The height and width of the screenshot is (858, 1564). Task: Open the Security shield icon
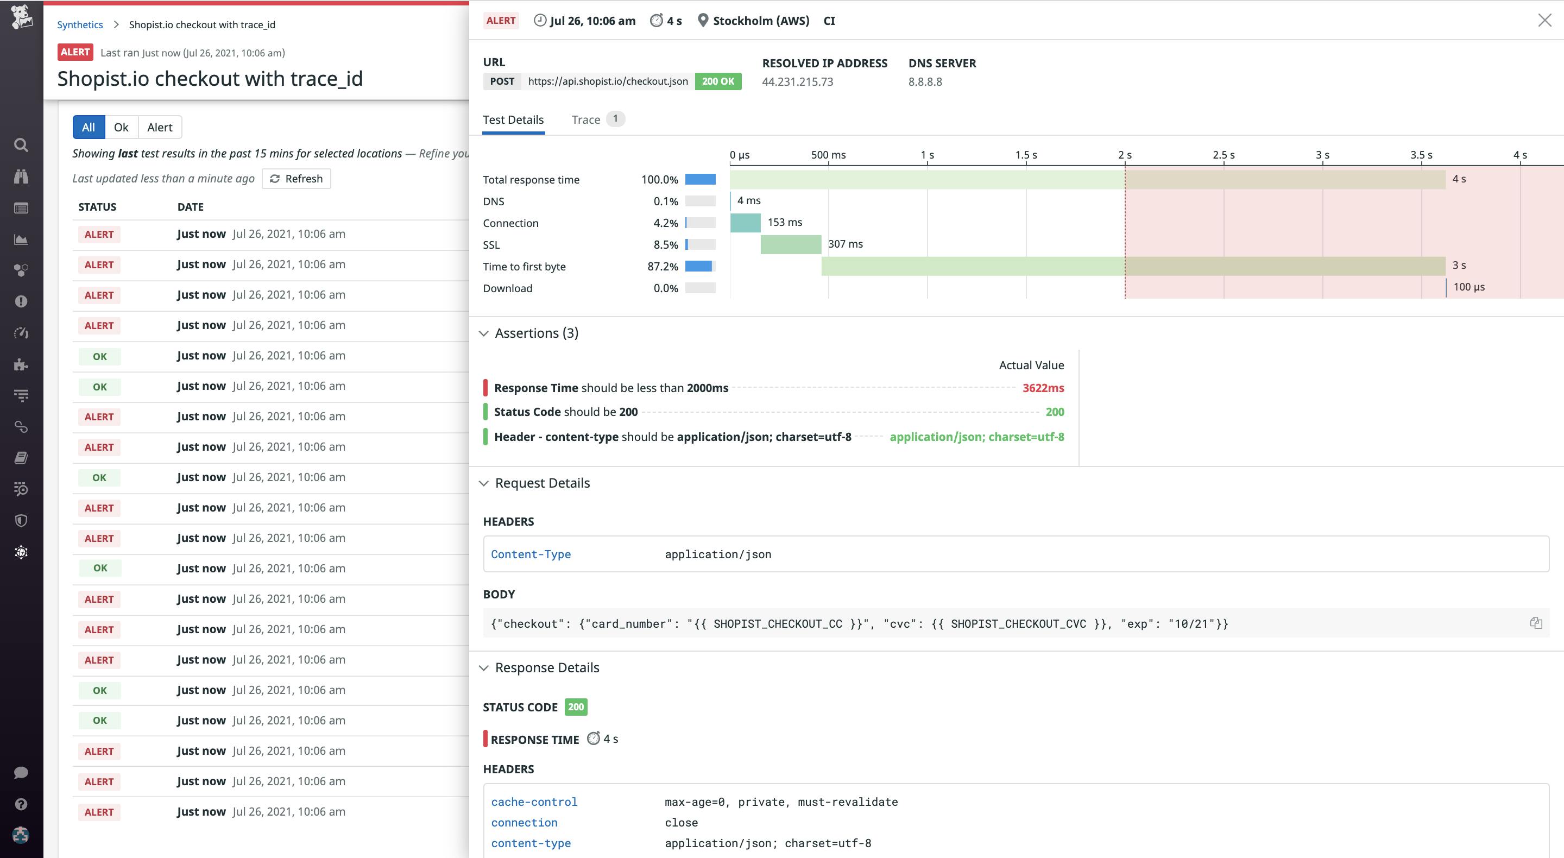(x=21, y=520)
